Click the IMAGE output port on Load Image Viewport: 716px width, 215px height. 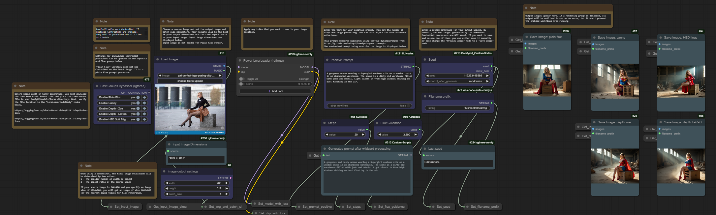pos(224,66)
